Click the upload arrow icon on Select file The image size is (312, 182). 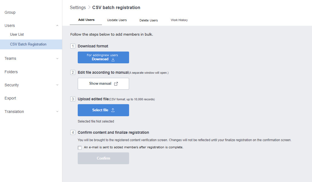pos(113,110)
